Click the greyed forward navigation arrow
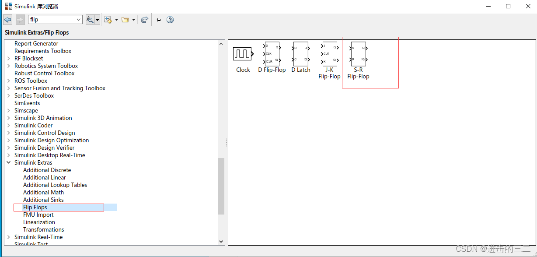Image resolution: width=537 pixels, height=257 pixels. click(20, 20)
